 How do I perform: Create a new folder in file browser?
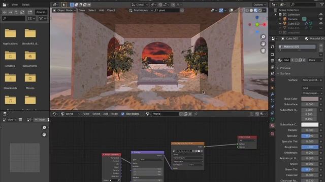coord(30,12)
